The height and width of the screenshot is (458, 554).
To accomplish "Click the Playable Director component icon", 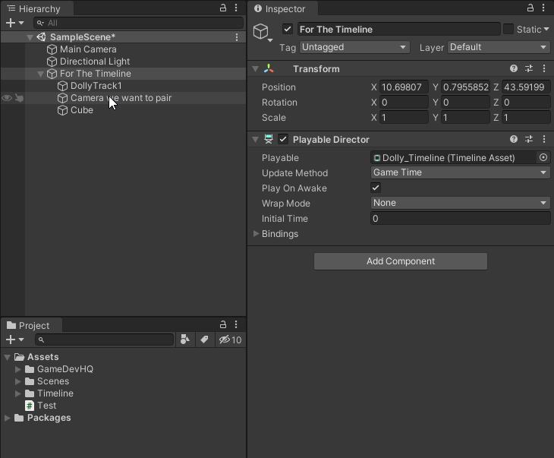I will click(269, 139).
